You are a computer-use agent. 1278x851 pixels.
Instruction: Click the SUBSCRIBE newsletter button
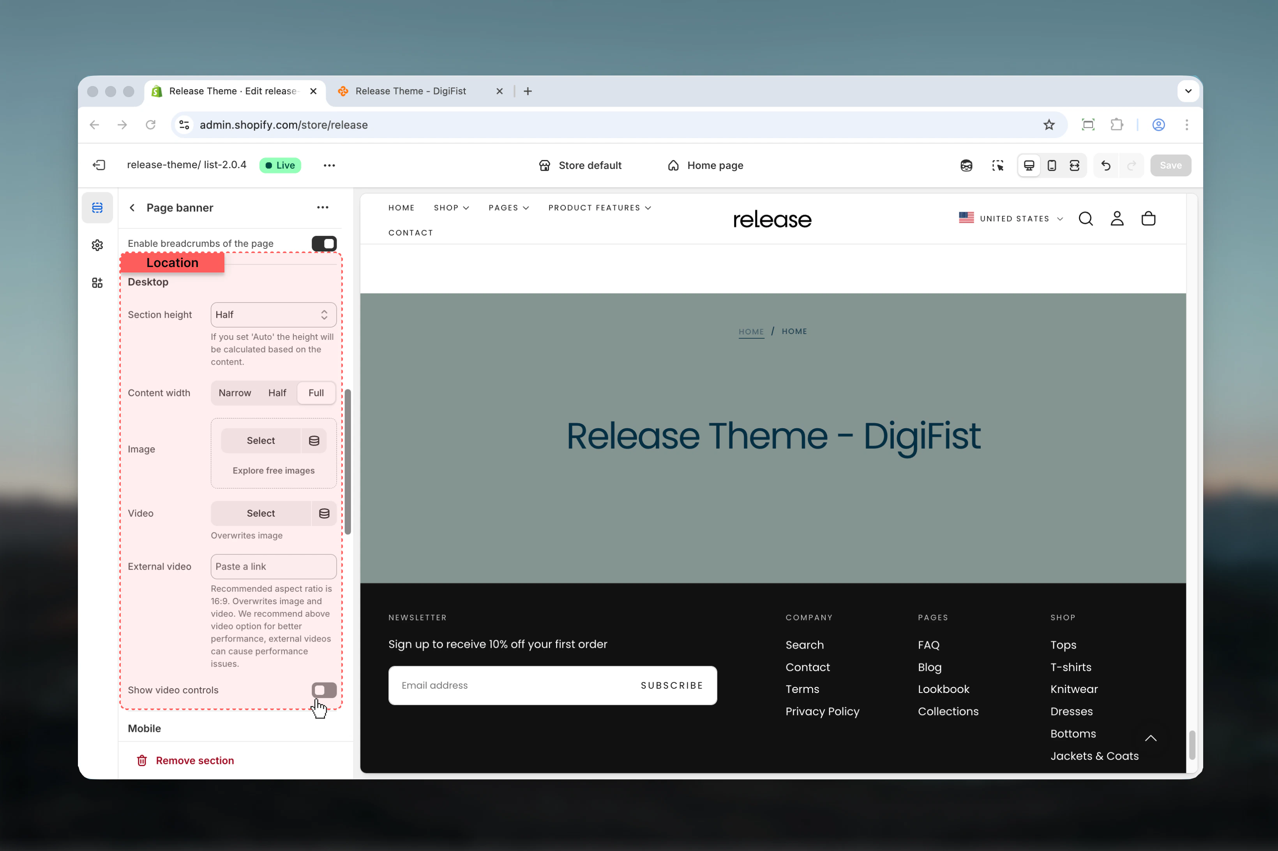[x=671, y=686]
